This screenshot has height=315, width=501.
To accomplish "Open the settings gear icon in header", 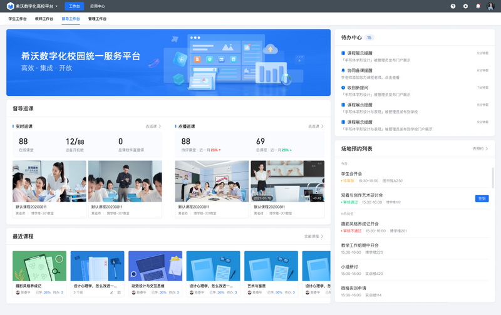I will (465, 6).
